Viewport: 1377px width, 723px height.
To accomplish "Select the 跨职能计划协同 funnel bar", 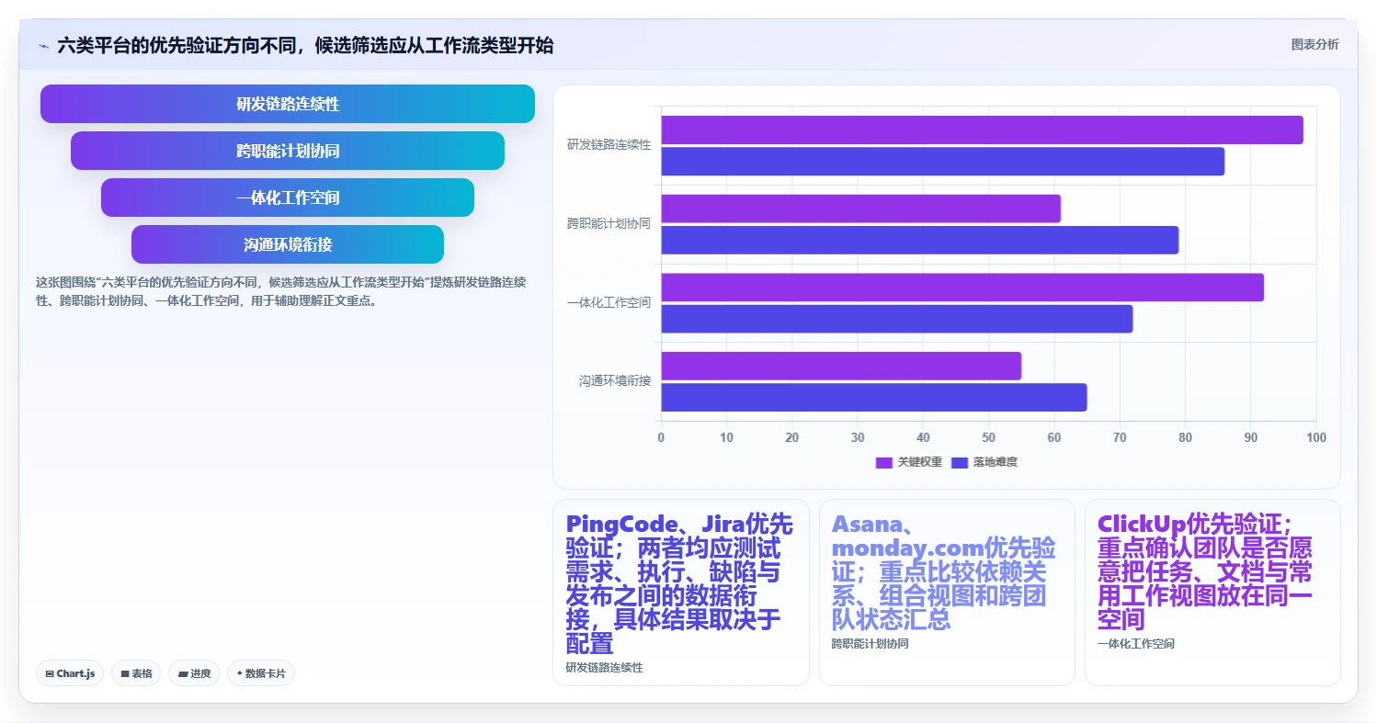I will tap(288, 151).
